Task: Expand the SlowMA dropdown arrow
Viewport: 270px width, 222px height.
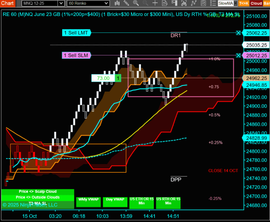Action: tap(236, 3)
